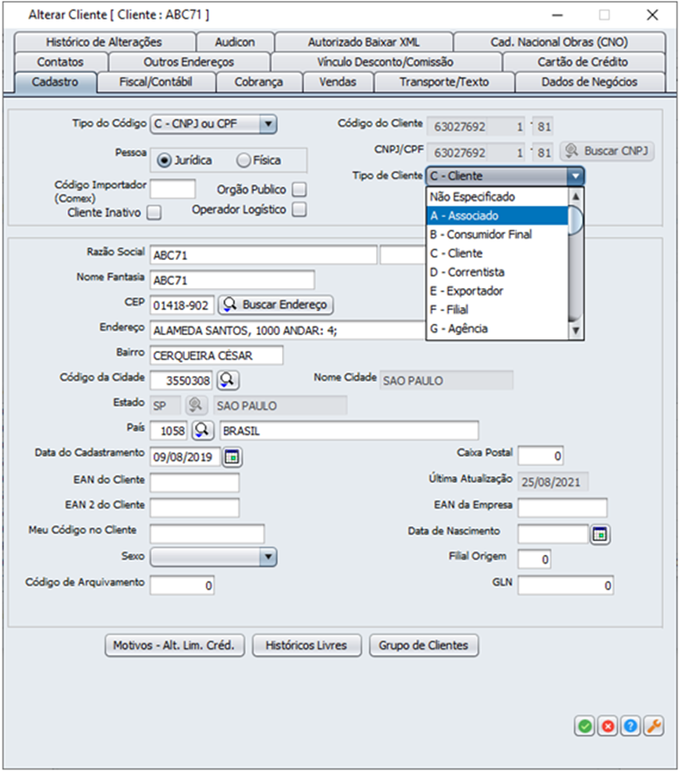Click the Endereço input field
The image size is (680, 772).
(x=288, y=330)
